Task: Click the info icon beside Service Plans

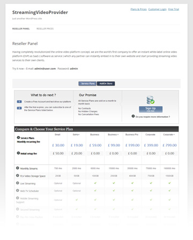Action: 18,138
